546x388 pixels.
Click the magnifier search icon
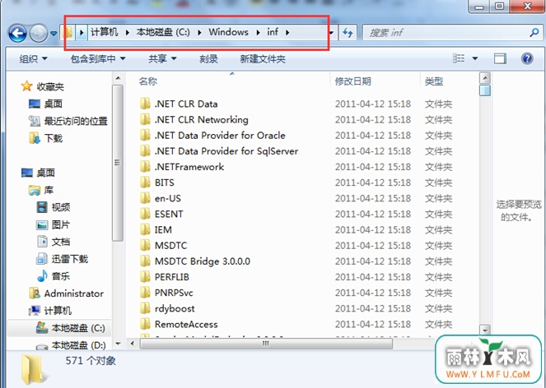click(534, 33)
